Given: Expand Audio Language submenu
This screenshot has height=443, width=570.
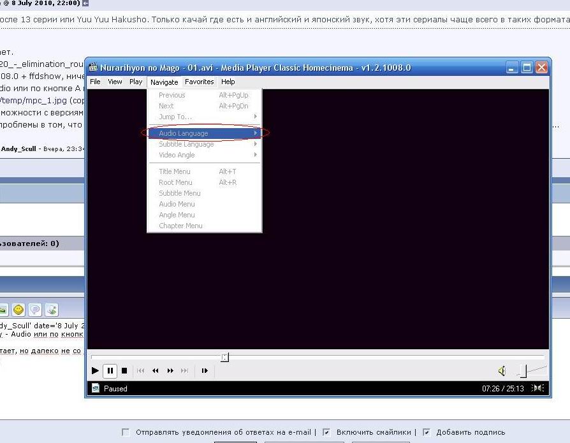Looking at the screenshot, I should (x=205, y=133).
